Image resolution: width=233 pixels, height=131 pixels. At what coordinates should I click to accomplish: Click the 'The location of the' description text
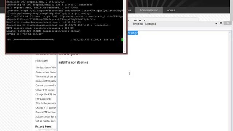click(46, 68)
